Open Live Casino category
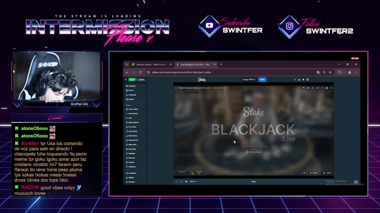Viewport: 380px width, 213px height. 131,127
